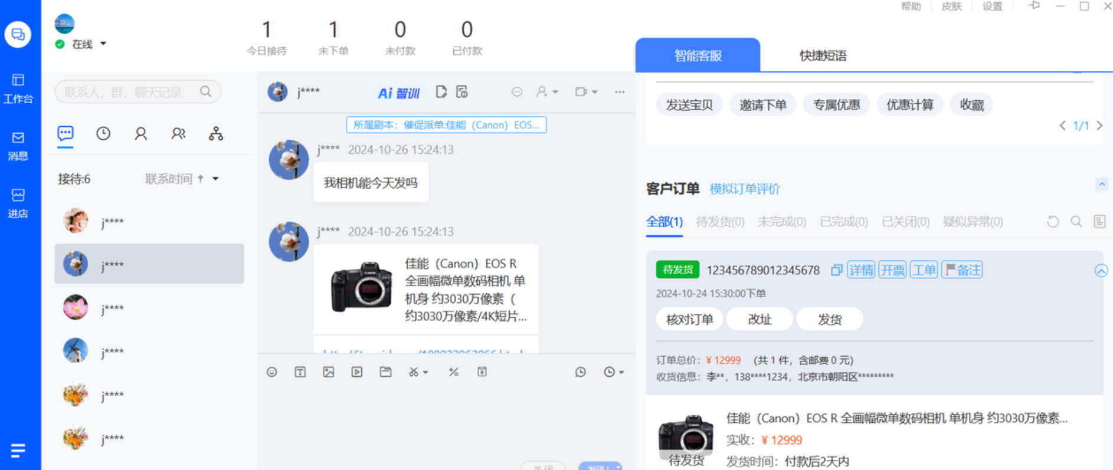Screen dimensions: 1113x470
Task: Click the 改址 change address button
Action: coord(760,319)
